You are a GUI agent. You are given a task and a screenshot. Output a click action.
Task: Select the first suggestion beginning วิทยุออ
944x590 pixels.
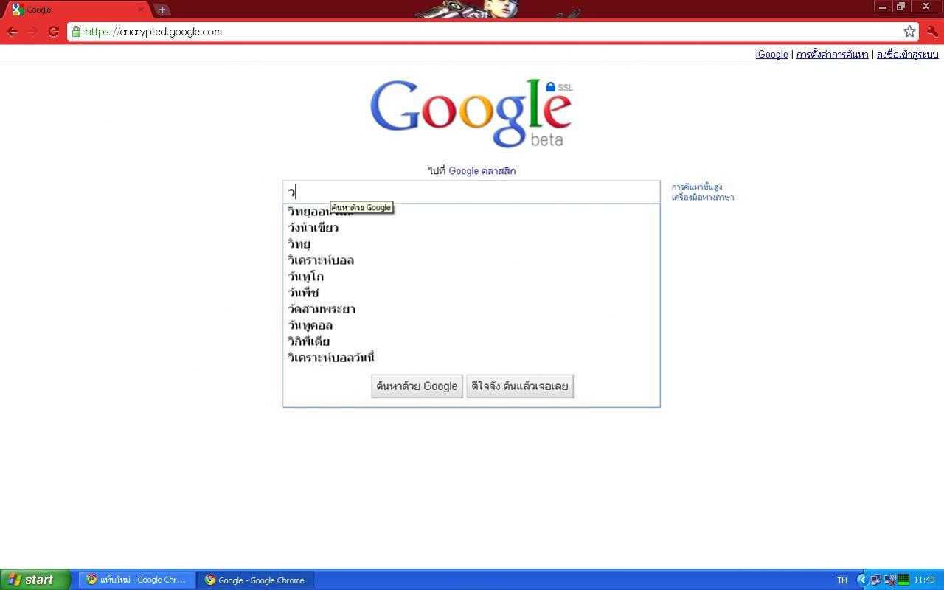click(x=471, y=212)
